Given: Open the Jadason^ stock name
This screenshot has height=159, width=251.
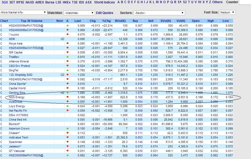Looking at the screenshot, I should coord(15,147).
